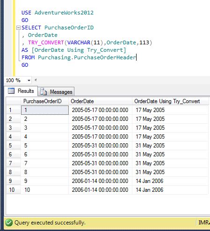Click '14 Jan 2006' in row 9
Viewport: 210px width, 231px height.
click(149, 181)
